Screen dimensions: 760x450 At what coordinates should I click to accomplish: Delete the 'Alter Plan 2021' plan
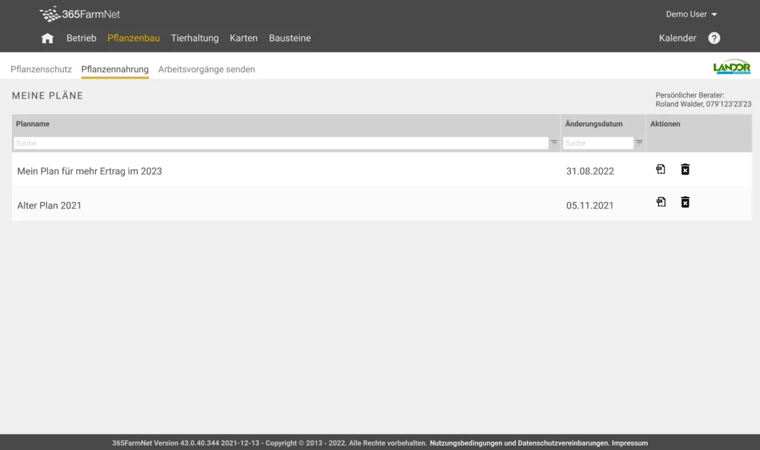point(685,203)
